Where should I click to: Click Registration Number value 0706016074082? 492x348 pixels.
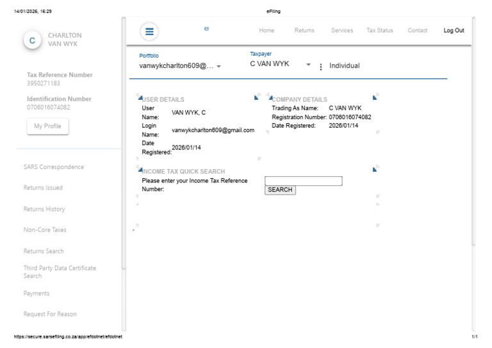tap(350, 117)
